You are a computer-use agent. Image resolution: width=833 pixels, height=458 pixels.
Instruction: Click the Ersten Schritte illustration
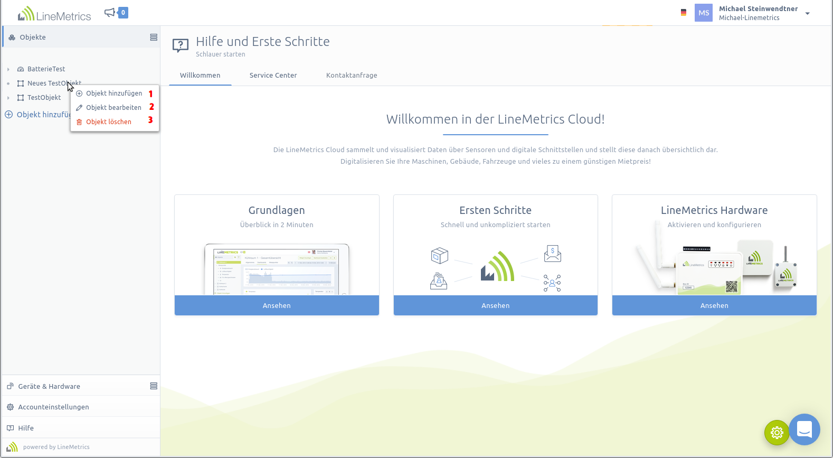point(496,269)
